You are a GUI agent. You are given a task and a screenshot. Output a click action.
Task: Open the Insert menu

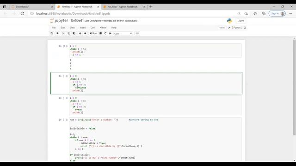(82, 28)
